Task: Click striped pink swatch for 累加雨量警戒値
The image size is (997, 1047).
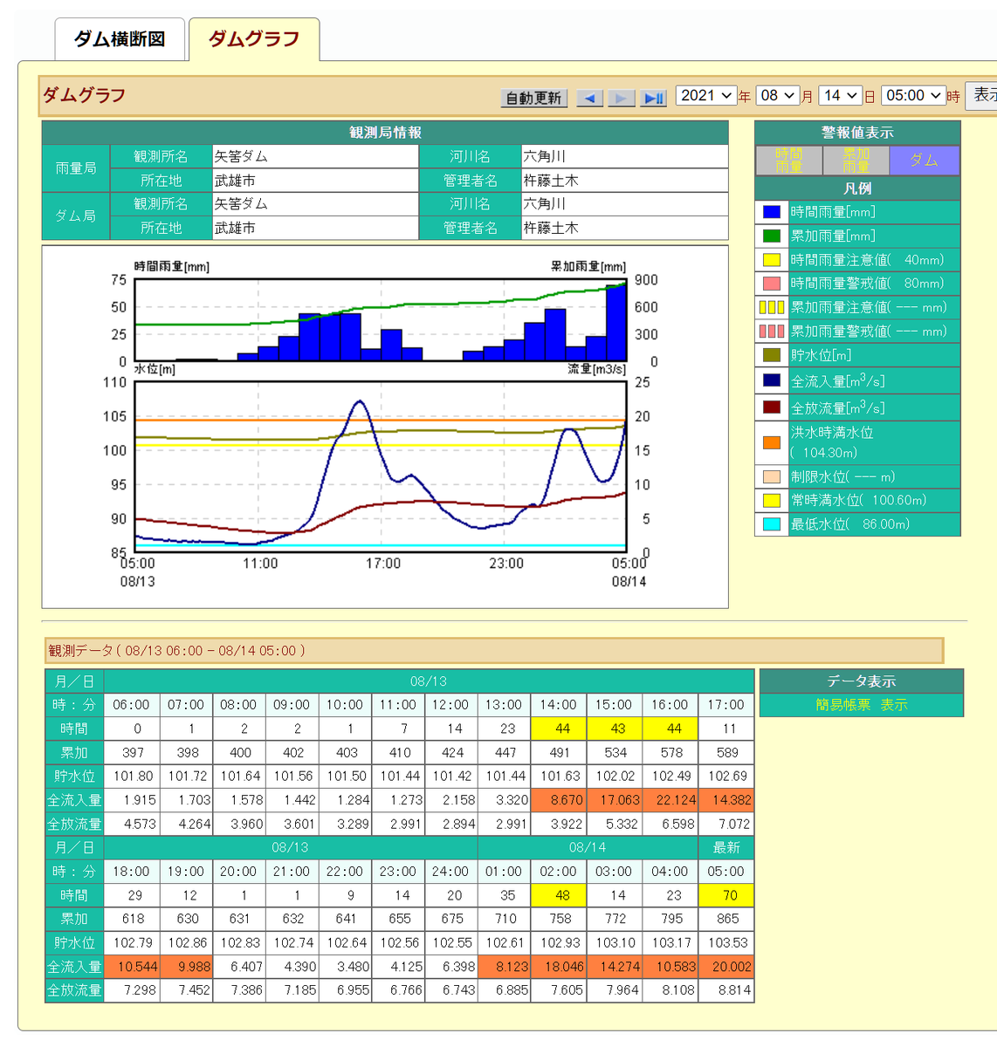Action: (772, 332)
